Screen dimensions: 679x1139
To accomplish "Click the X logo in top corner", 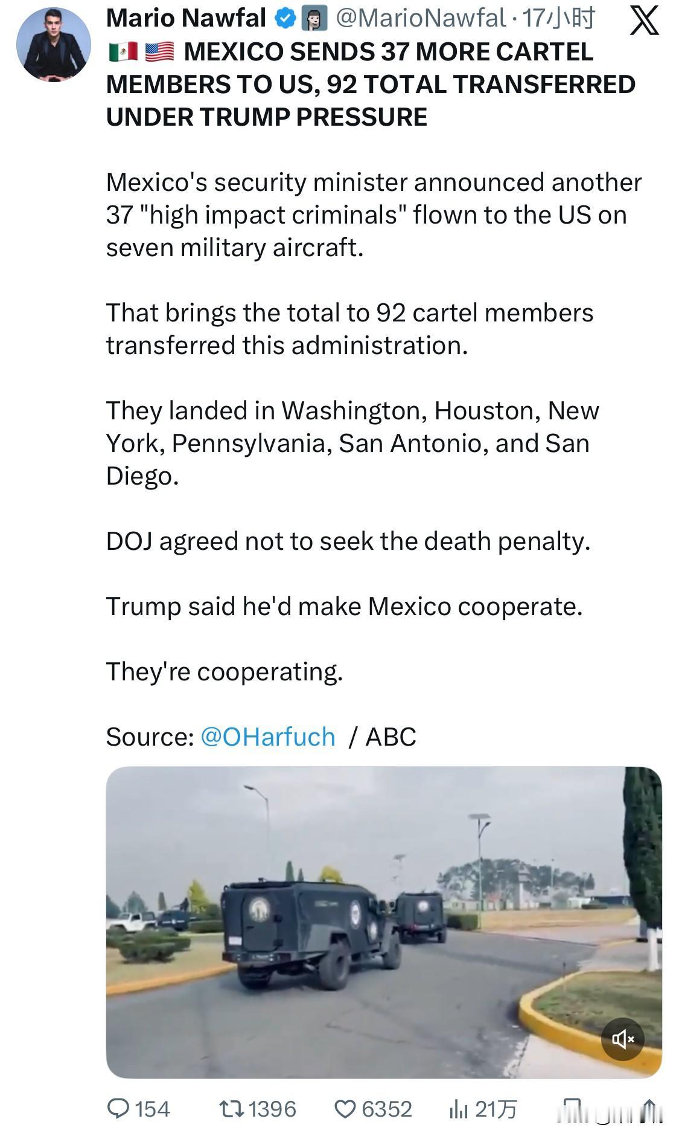I will pyautogui.click(x=644, y=22).
